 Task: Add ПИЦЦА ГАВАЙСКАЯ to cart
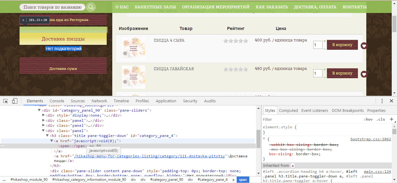(342, 73)
